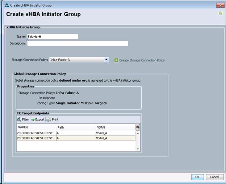Click the Cancel button
Image resolution: width=226 pixels, height=184 pixels.
[x=215, y=177]
